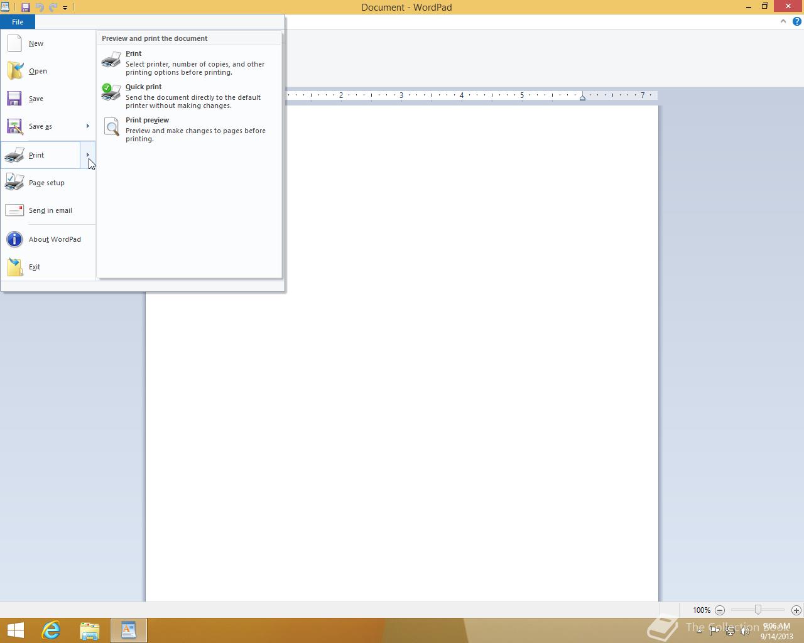
Task: Click the Action Center flag tray icon
Action: 714,630
